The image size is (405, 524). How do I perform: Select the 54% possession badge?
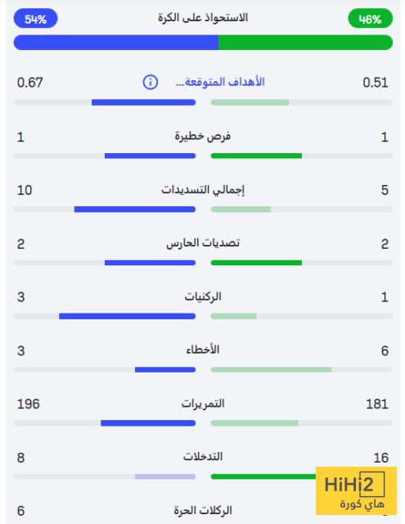click(35, 19)
